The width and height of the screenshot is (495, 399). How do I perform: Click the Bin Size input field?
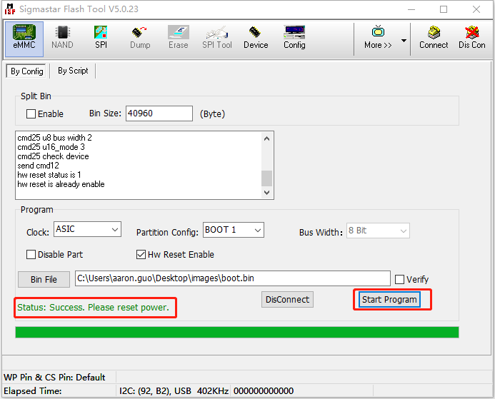pos(159,113)
